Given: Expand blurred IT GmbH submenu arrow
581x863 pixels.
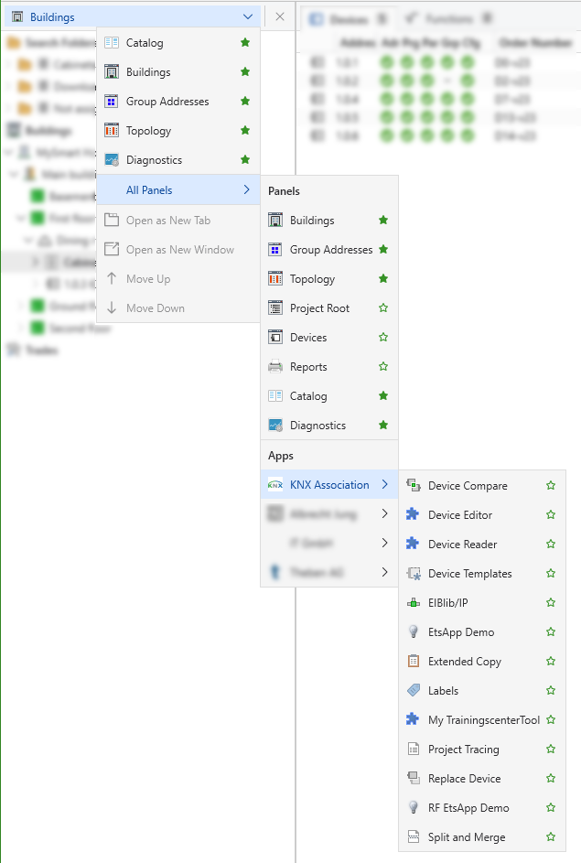Looking at the screenshot, I should (384, 543).
